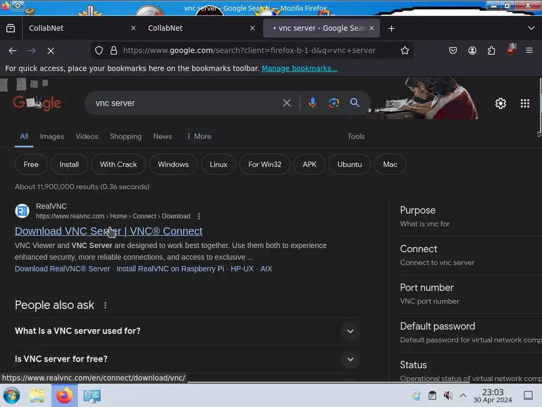Click the URL address bar
542x407 pixels.
click(x=249, y=50)
